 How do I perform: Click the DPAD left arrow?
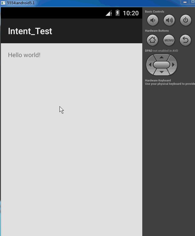click(150, 65)
